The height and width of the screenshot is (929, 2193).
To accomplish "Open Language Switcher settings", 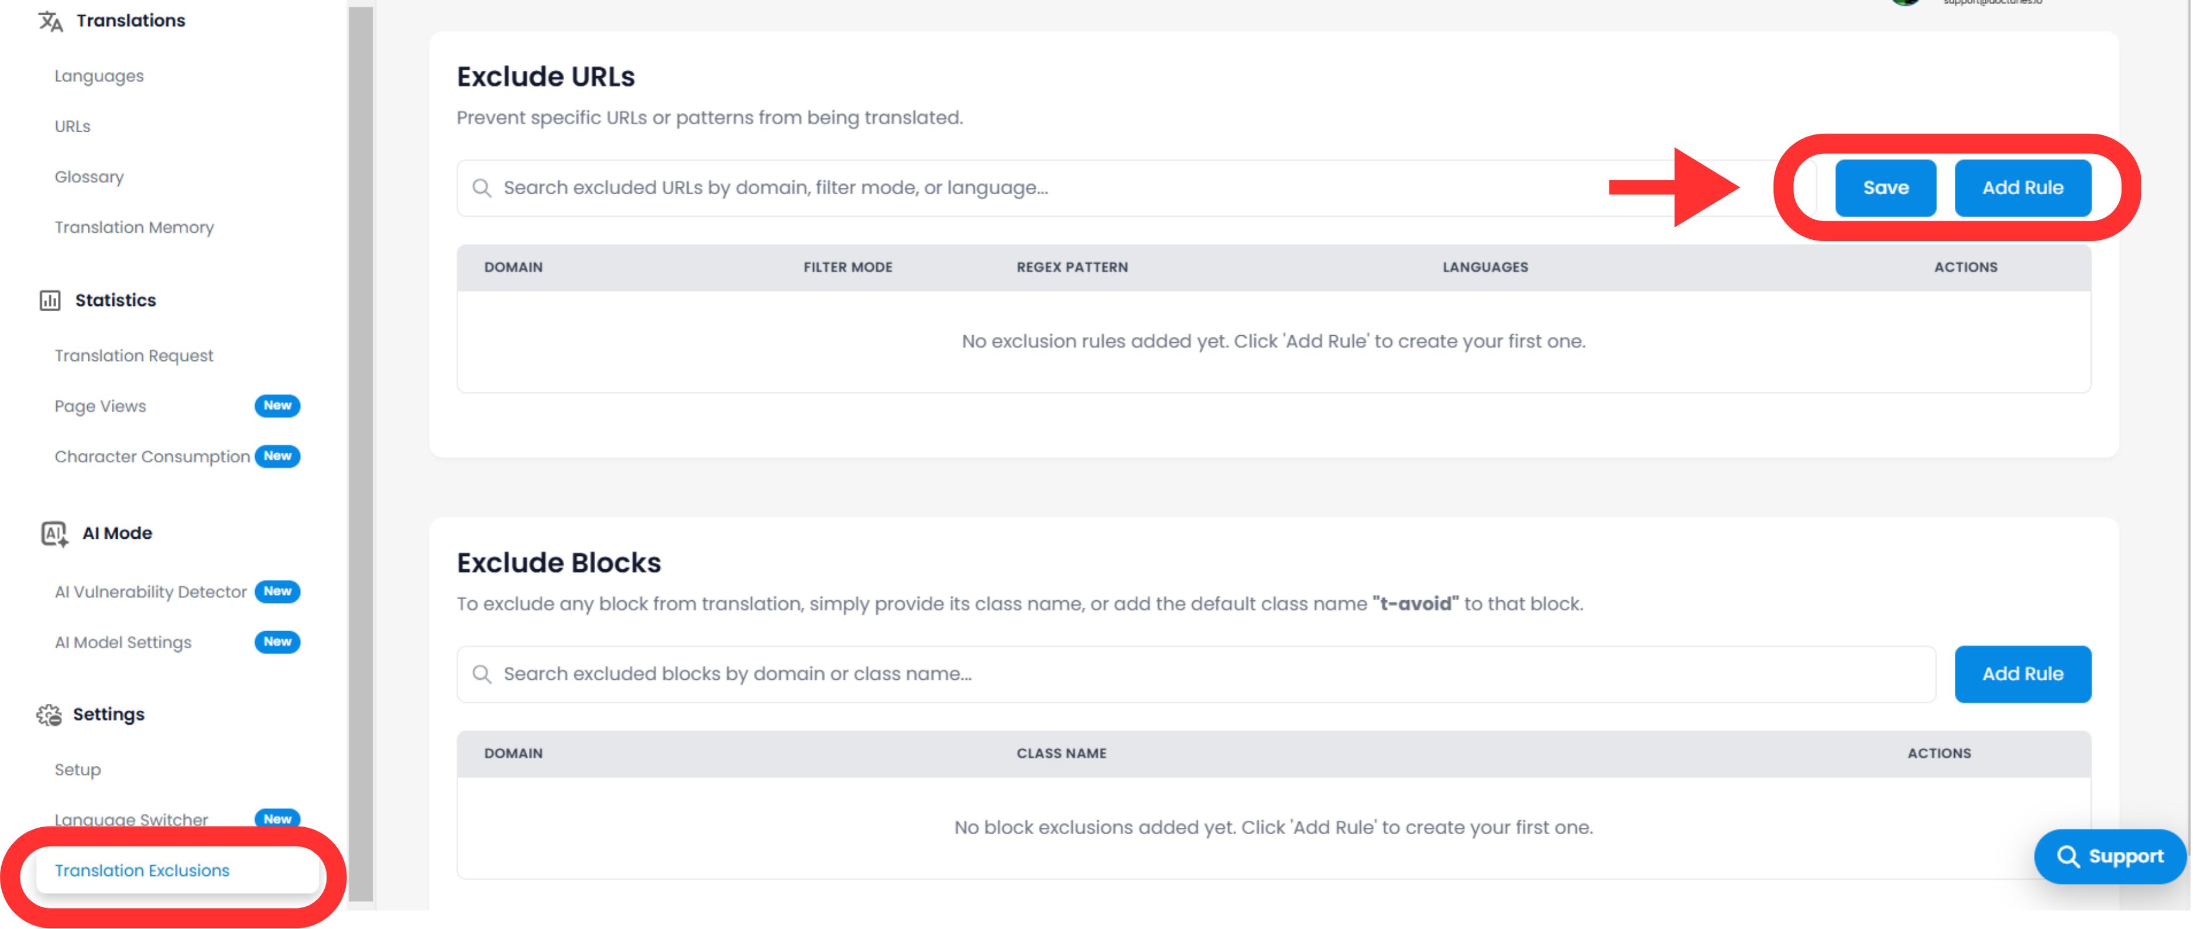I will (131, 819).
